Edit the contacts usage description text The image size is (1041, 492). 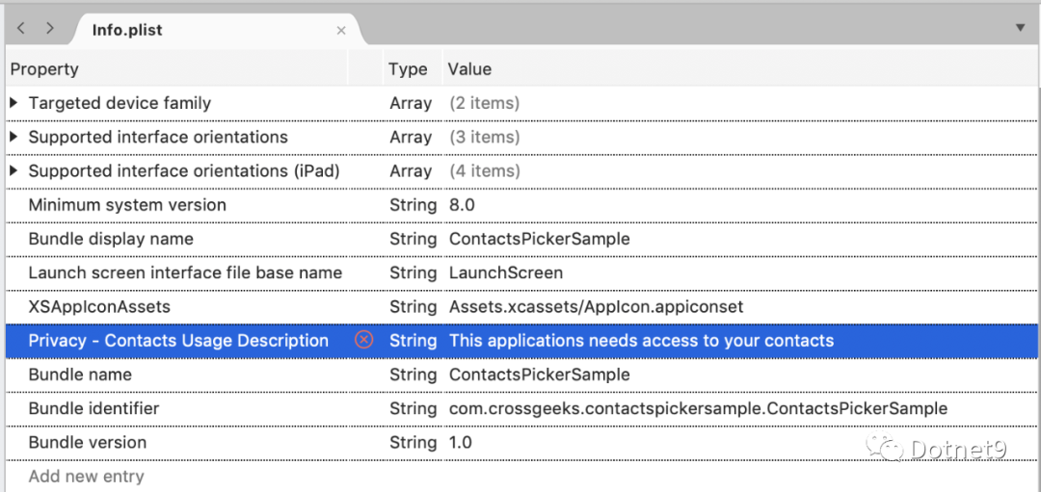click(x=641, y=341)
